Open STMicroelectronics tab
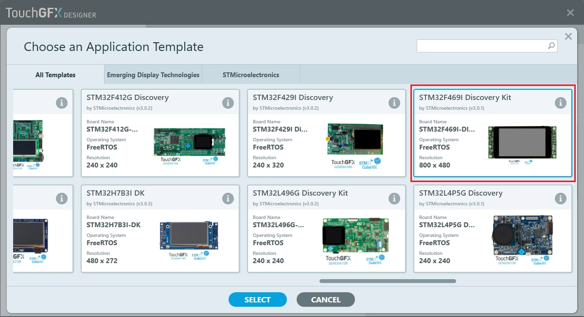584x317 pixels. click(x=251, y=75)
